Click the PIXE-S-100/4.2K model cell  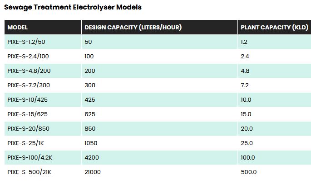(x=30, y=158)
